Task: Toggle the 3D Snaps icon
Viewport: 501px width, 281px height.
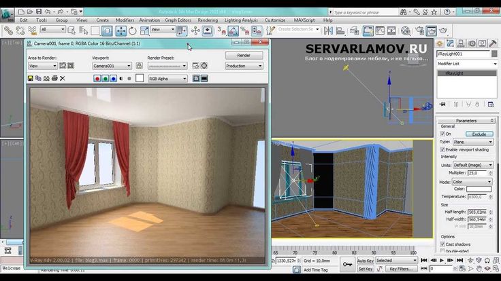Action: (221, 31)
